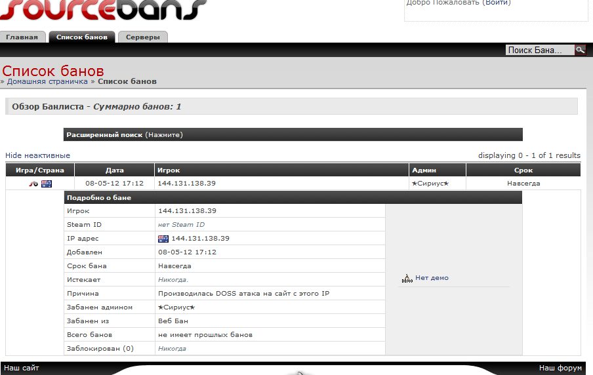Click the country flag in ban row
This screenshot has height=375, width=593.
tap(47, 184)
